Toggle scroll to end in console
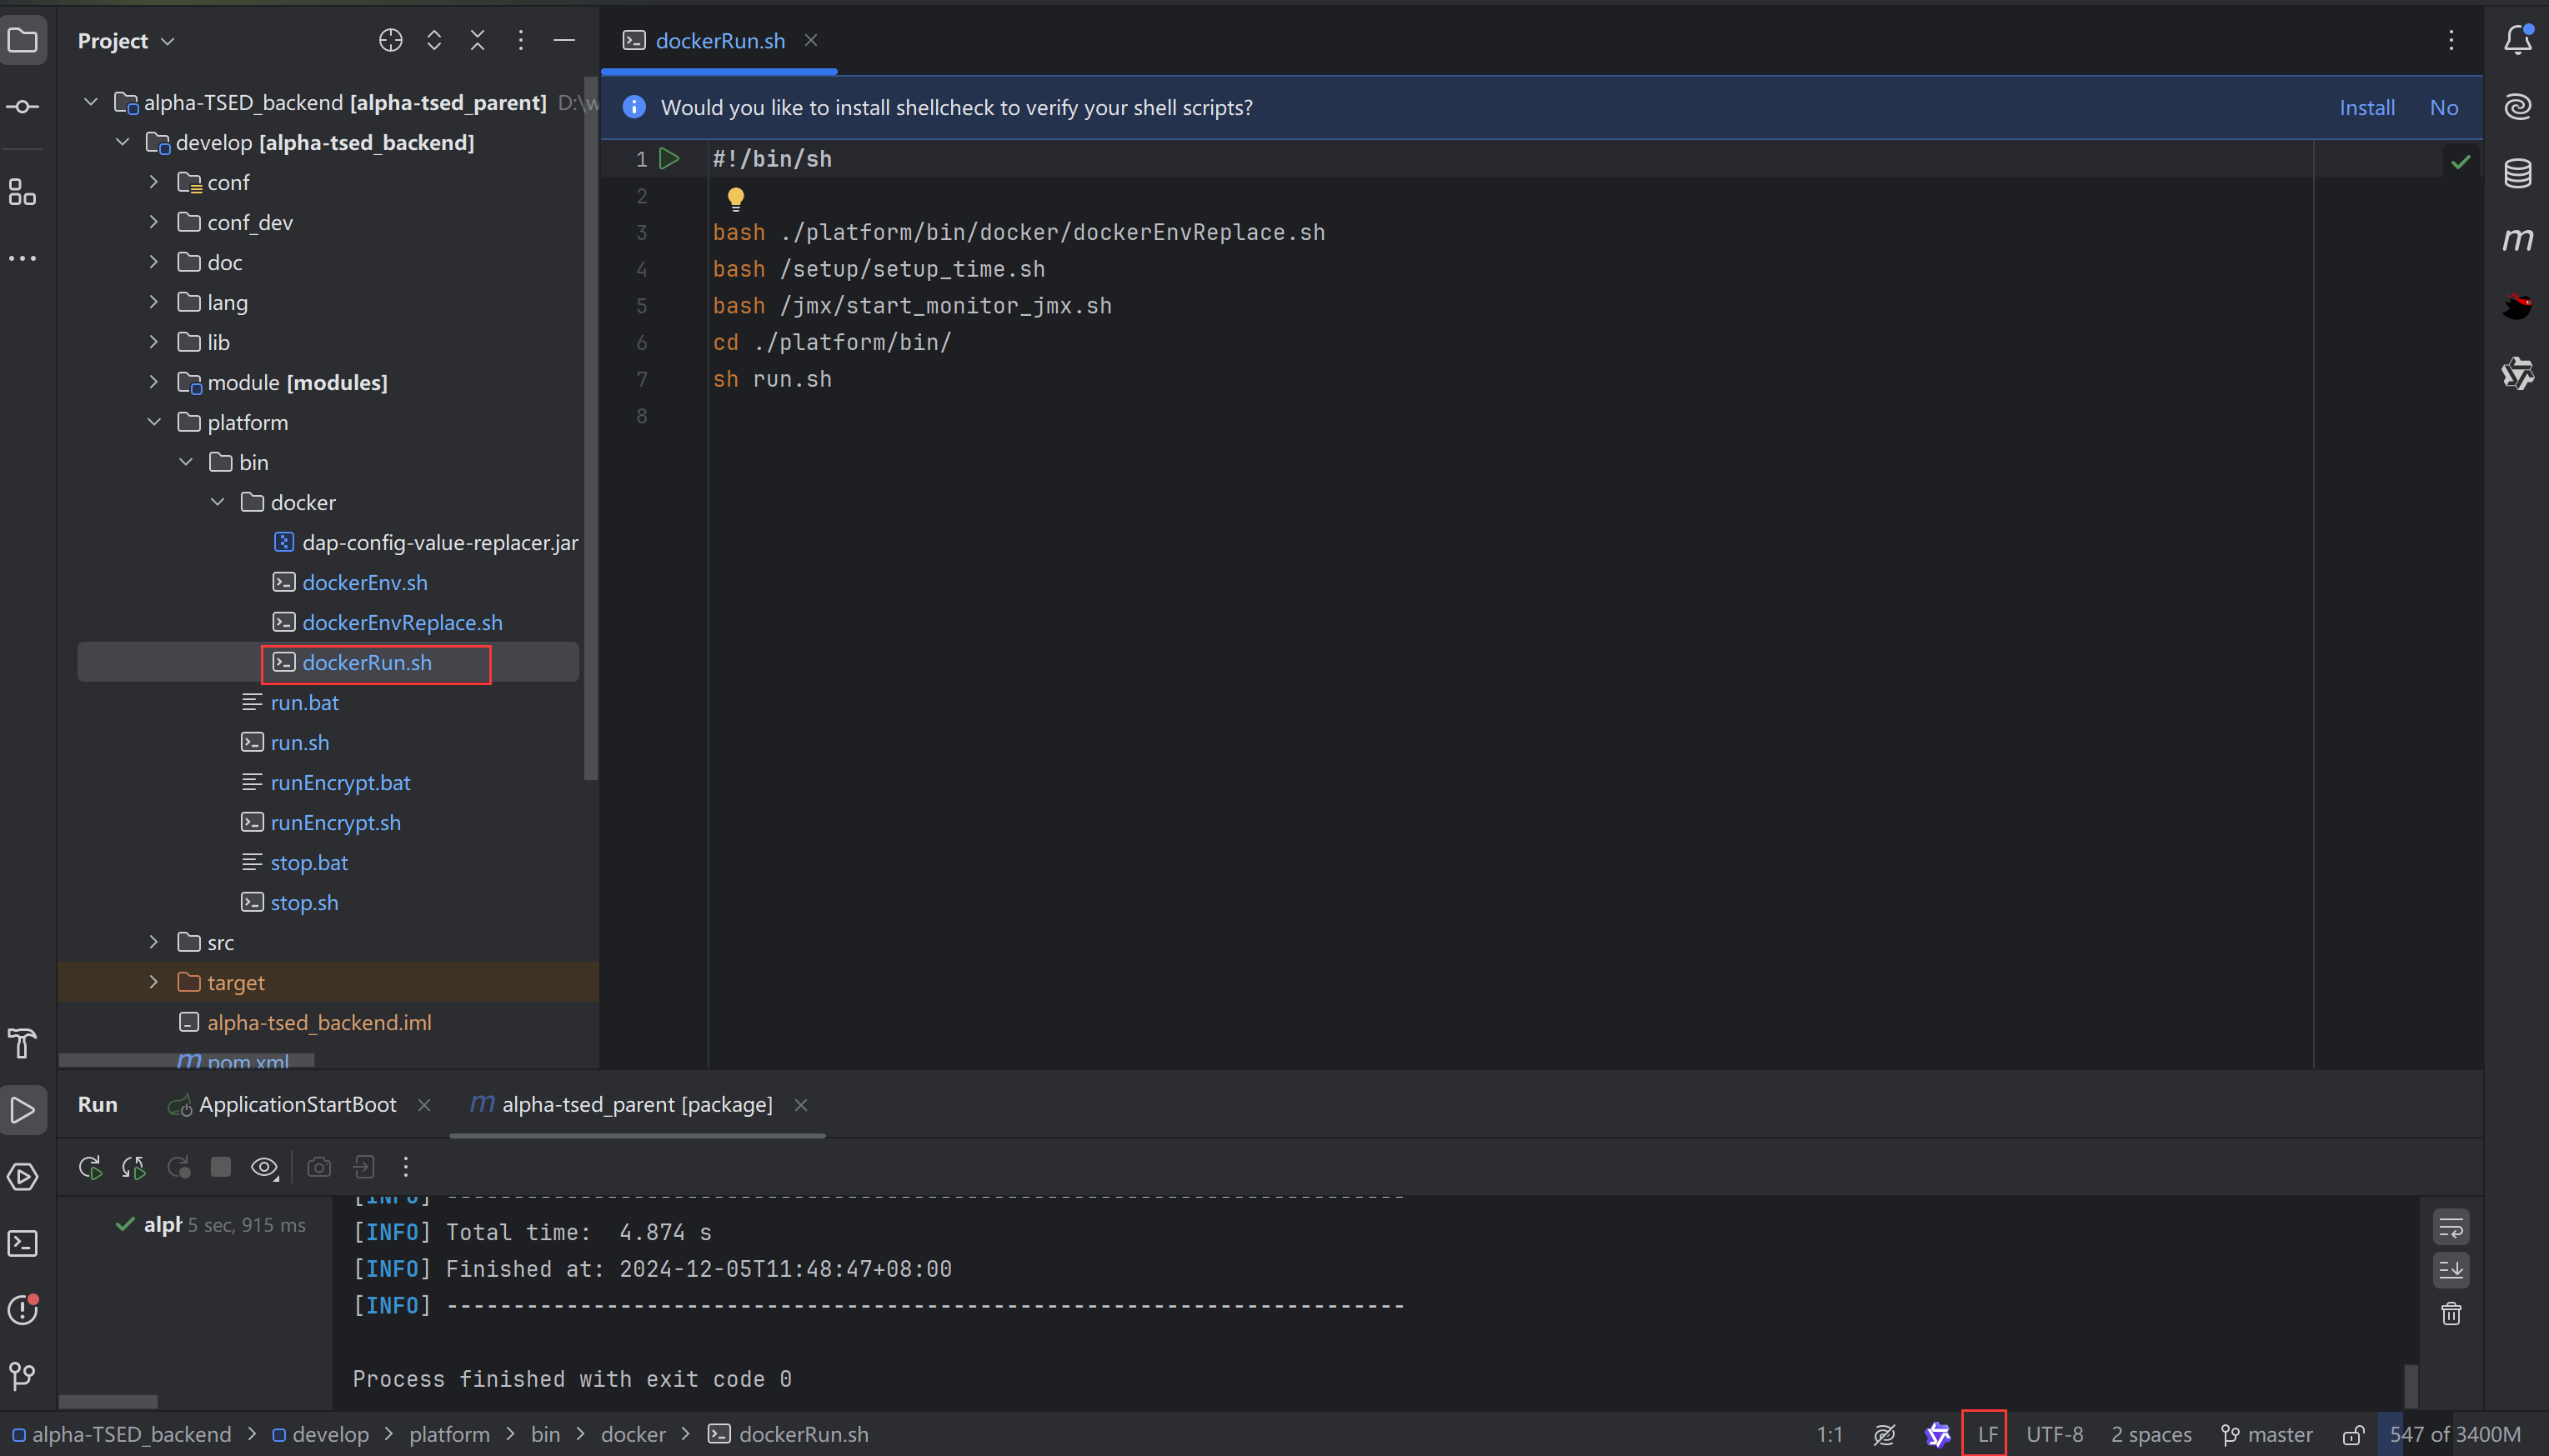 [2450, 1270]
